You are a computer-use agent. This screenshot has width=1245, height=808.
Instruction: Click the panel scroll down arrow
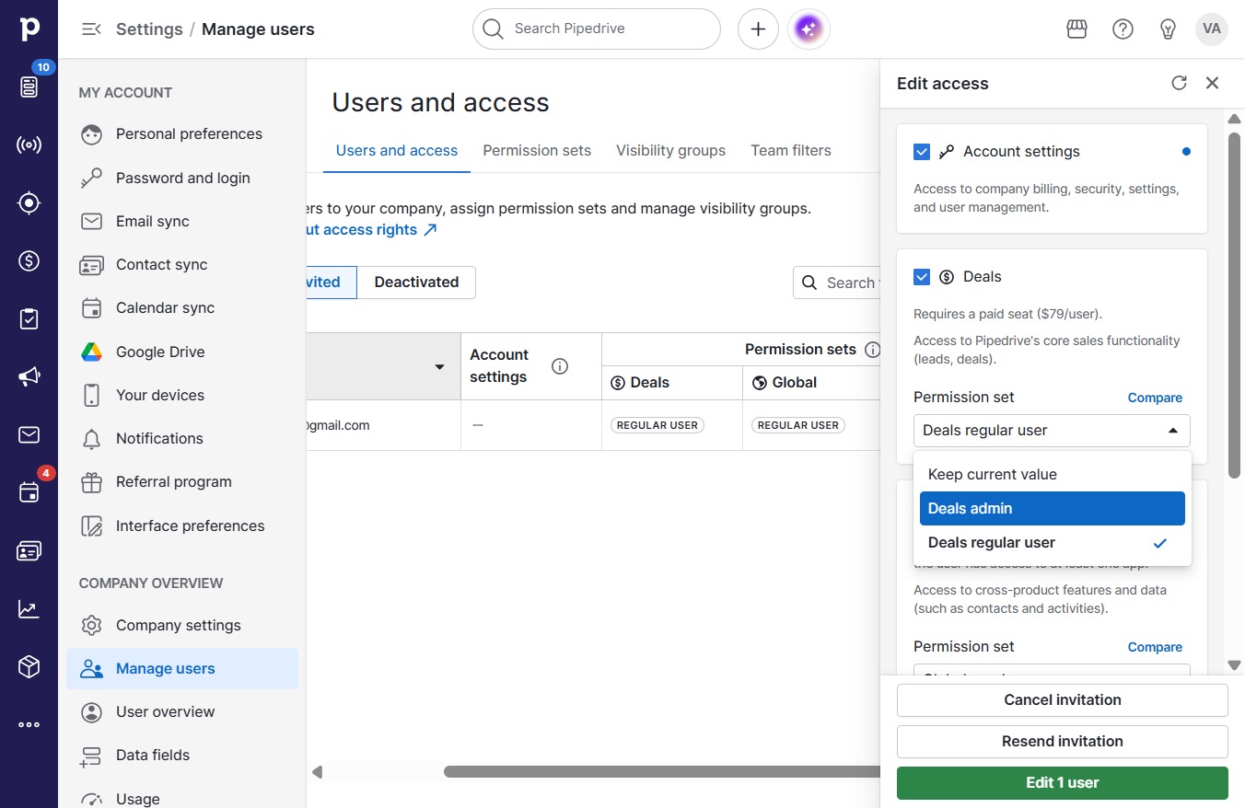click(1235, 665)
